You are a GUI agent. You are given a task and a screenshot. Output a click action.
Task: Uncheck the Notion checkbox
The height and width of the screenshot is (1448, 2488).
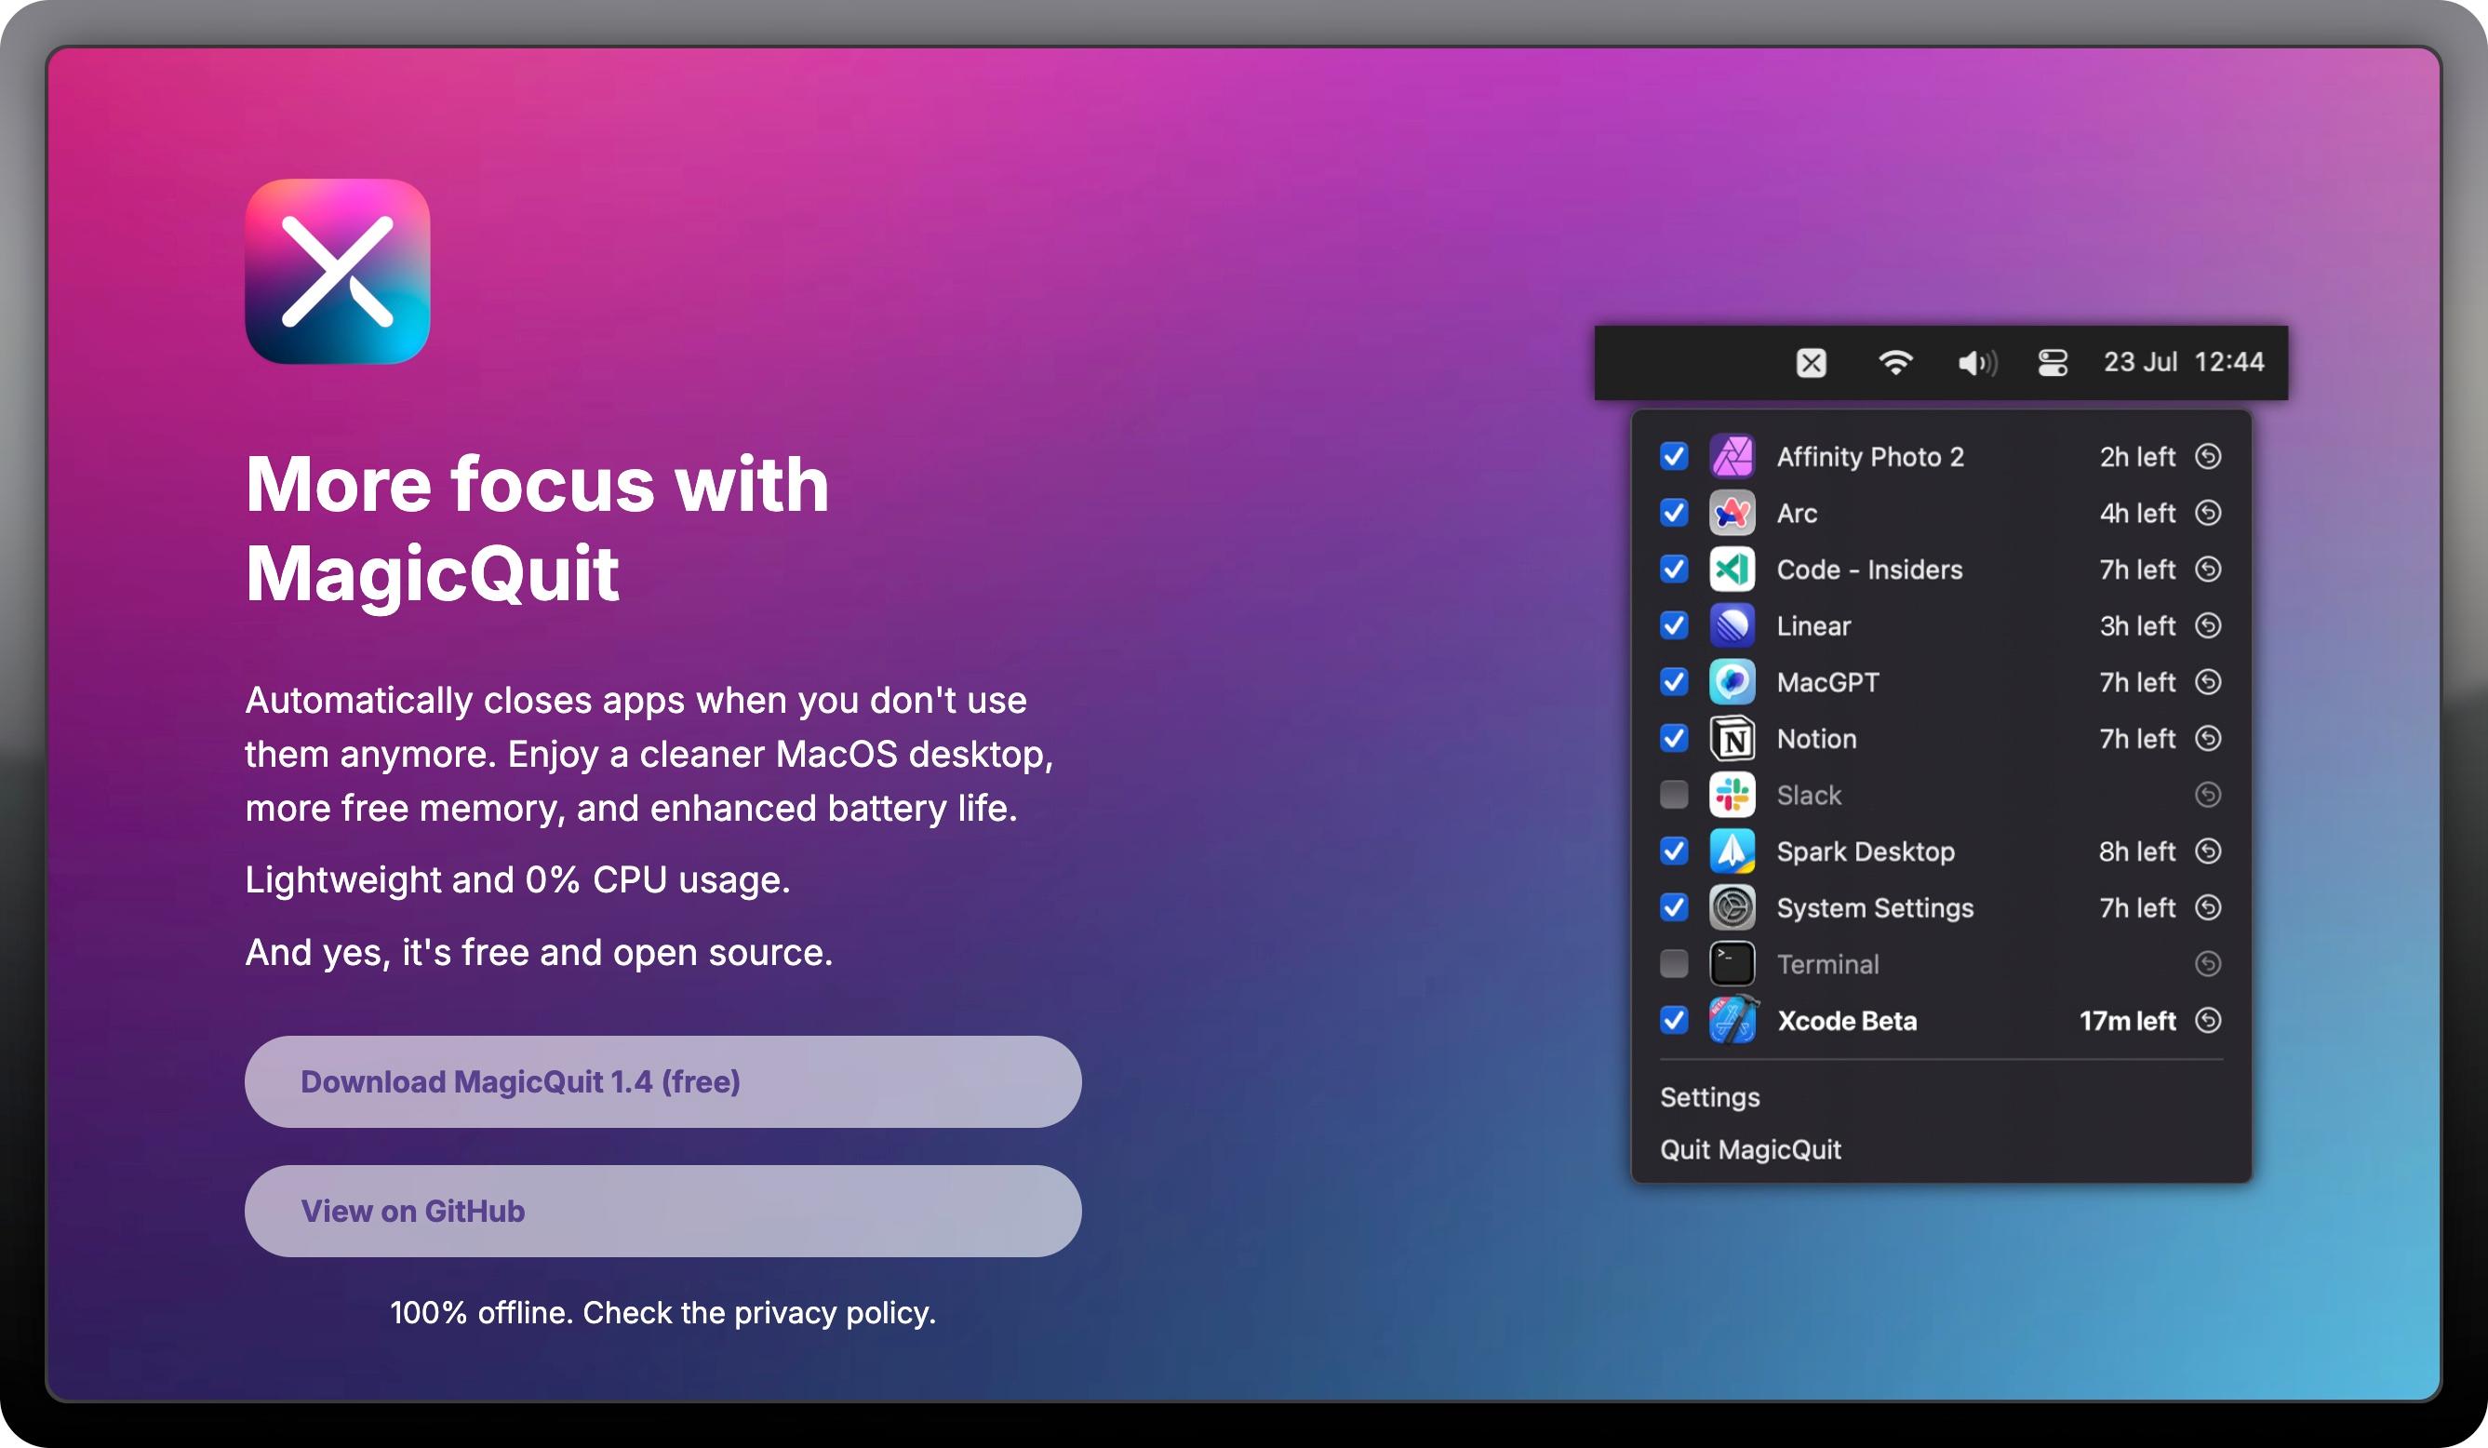point(1674,738)
